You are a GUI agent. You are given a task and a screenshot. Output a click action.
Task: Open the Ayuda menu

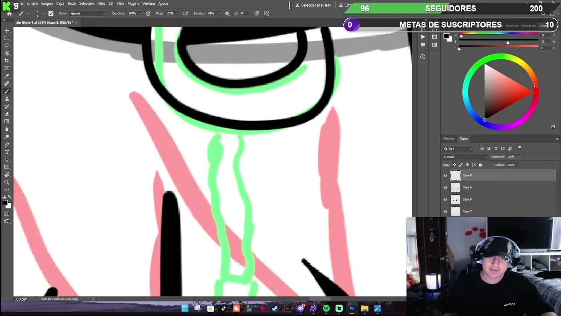(x=163, y=4)
